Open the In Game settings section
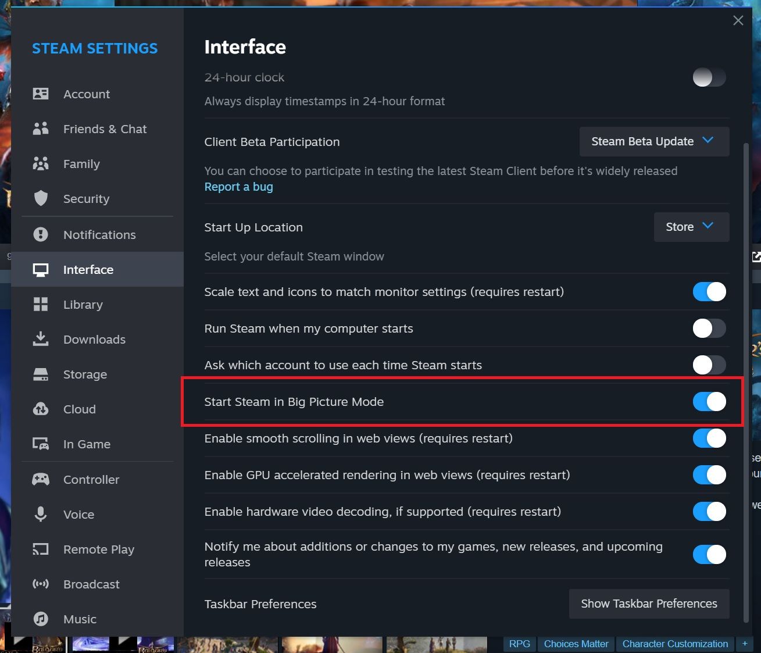Viewport: 761px width, 653px height. tap(86, 444)
